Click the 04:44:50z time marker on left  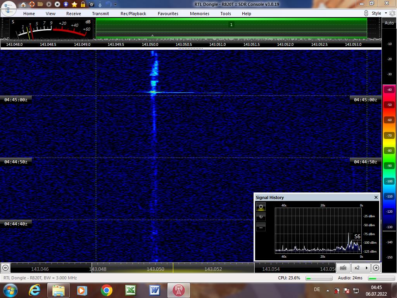(x=16, y=162)
